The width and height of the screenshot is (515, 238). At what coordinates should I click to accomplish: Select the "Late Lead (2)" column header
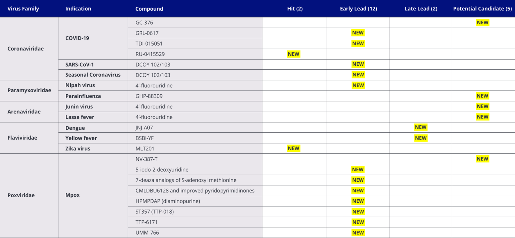click(x=421, y=9)
